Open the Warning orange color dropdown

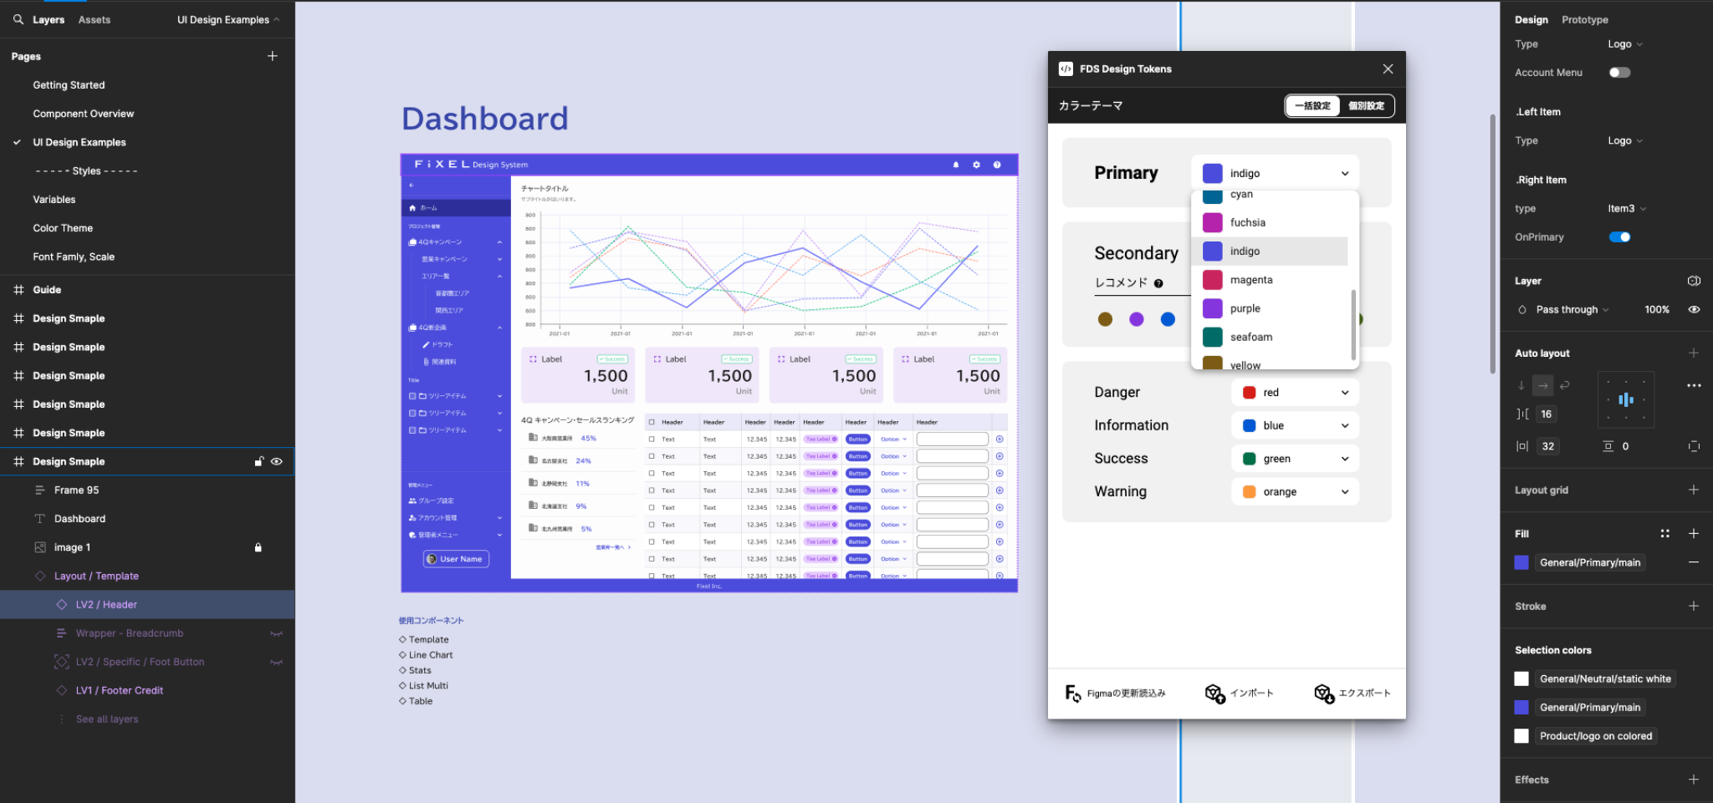click(x=1295, y=491)
